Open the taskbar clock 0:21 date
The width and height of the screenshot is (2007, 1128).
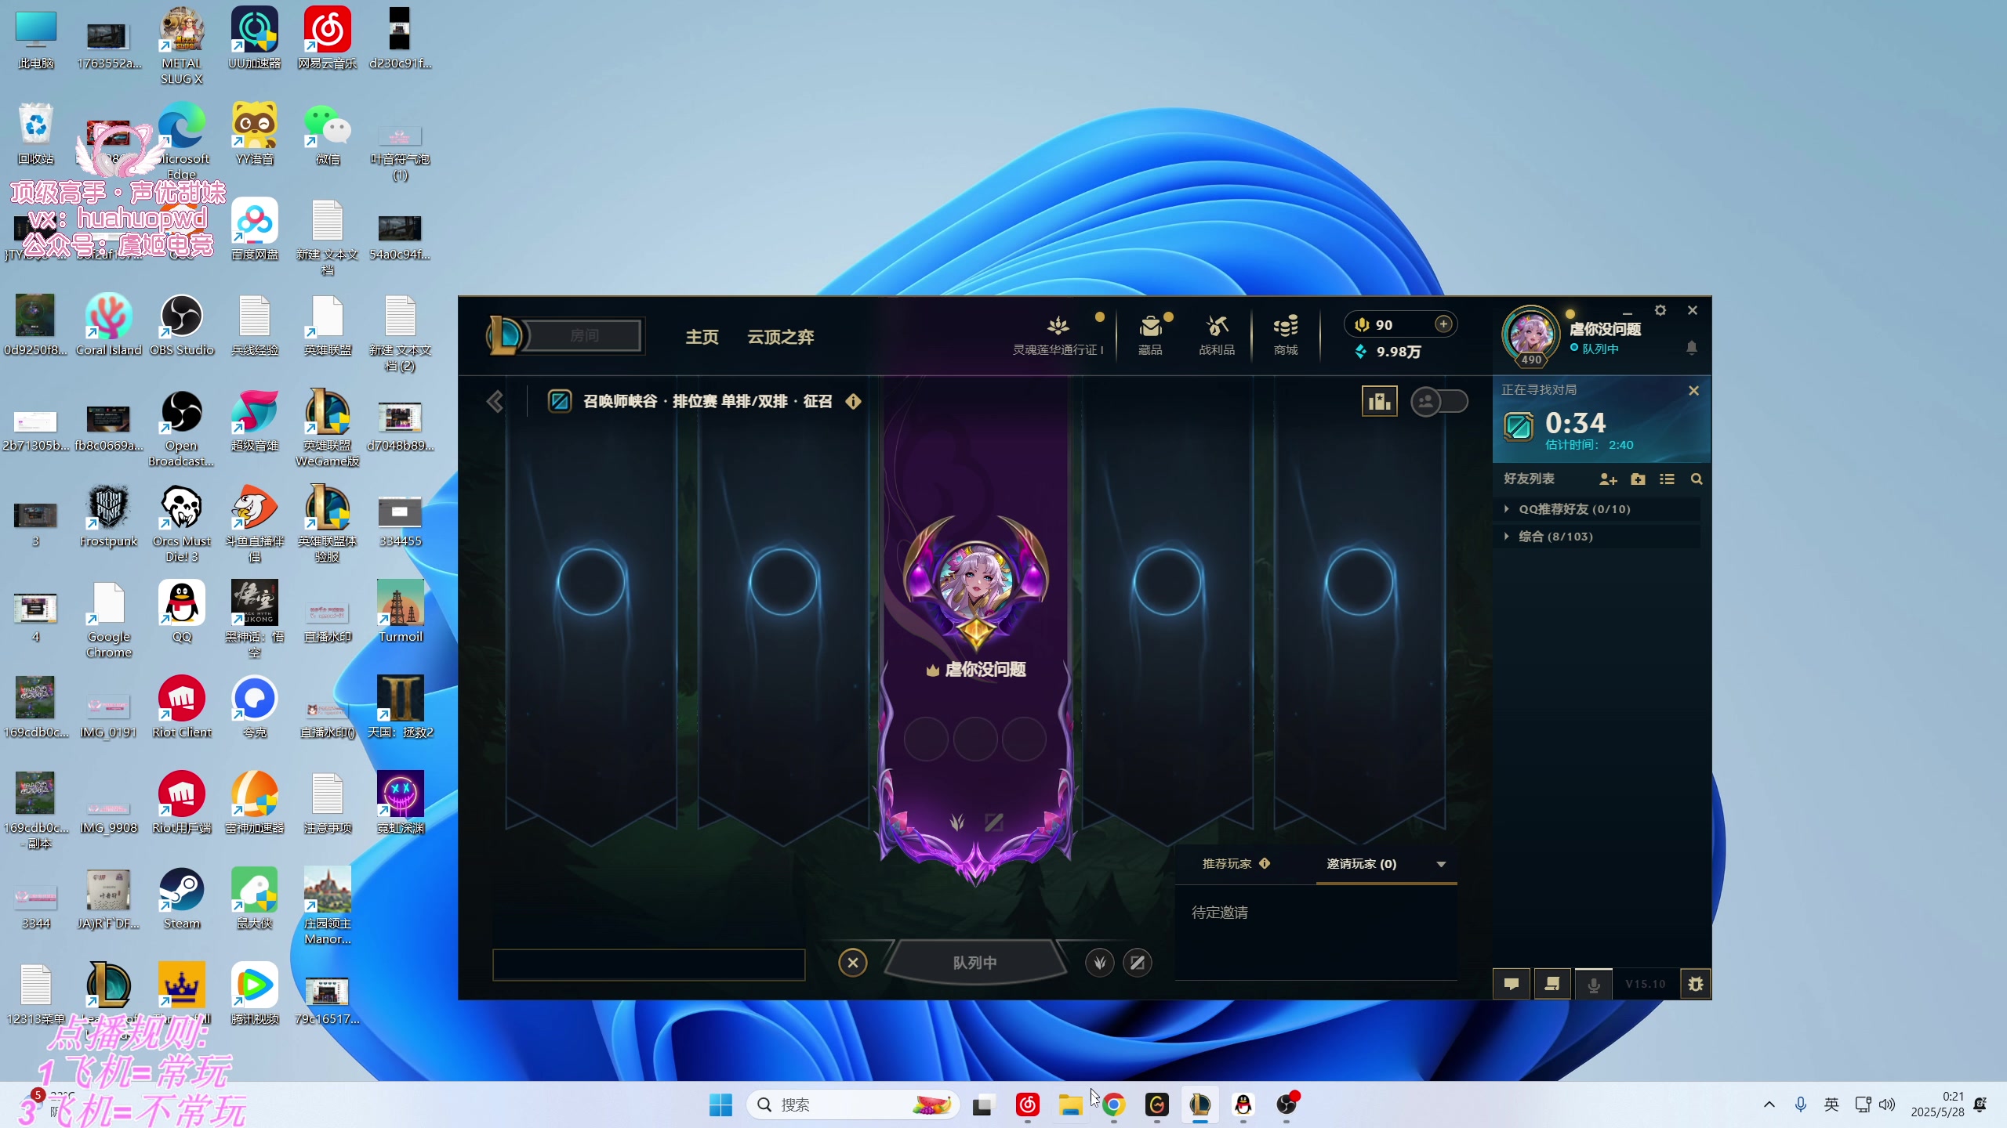point(1937,1104)
